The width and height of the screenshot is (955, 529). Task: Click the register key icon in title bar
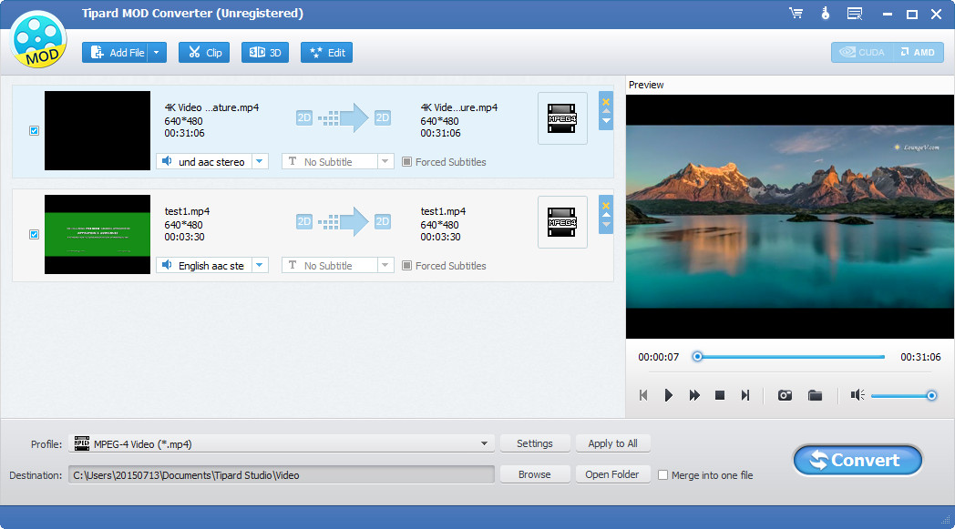pyautogui.click(x=826, y=14)
